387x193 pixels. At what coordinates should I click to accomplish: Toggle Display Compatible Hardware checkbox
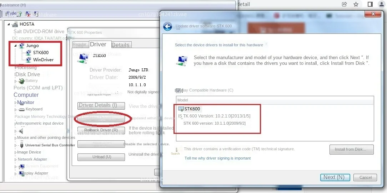[x=178, y=90]
